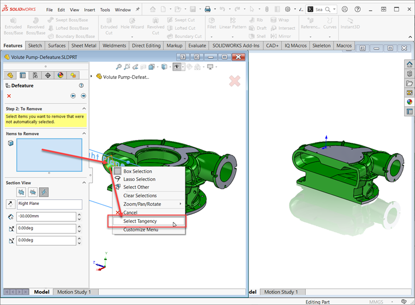Open Custom Properties task pane icon

(410, 111)
